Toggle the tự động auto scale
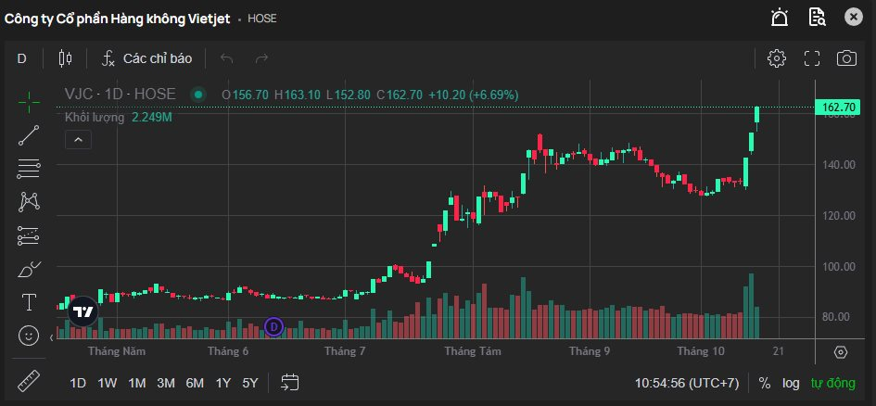 [x=834, y=383]
